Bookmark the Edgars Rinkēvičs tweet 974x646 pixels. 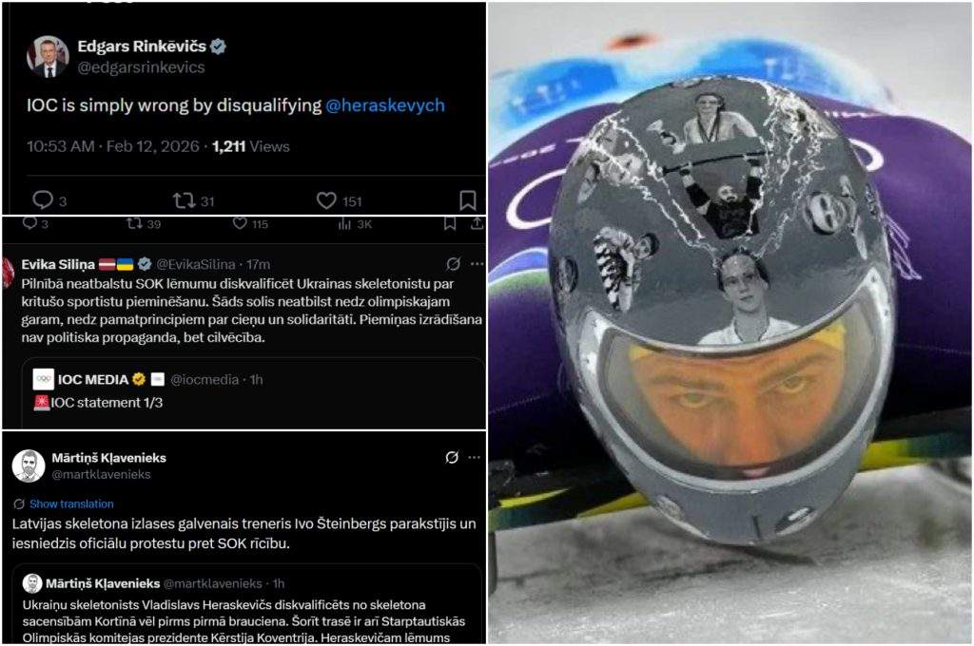click(x=468, y=200)
